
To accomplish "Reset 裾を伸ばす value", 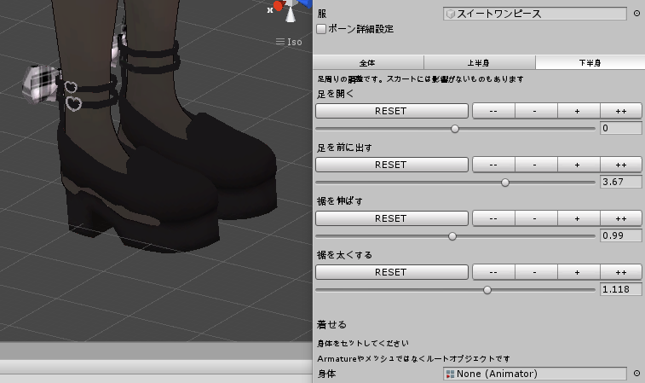I will pos(392,218).
